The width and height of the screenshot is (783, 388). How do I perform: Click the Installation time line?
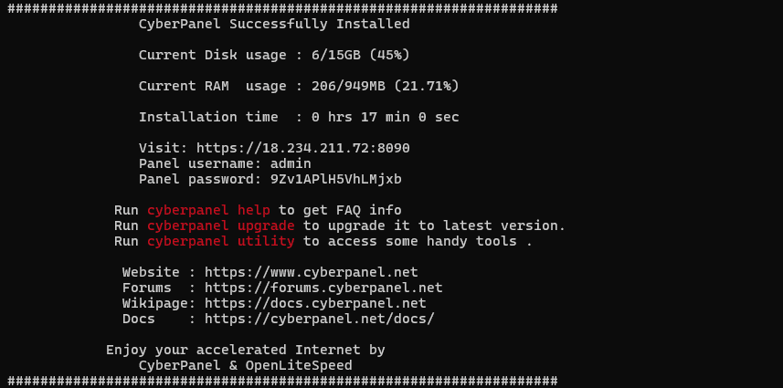(x=298, y=117)
